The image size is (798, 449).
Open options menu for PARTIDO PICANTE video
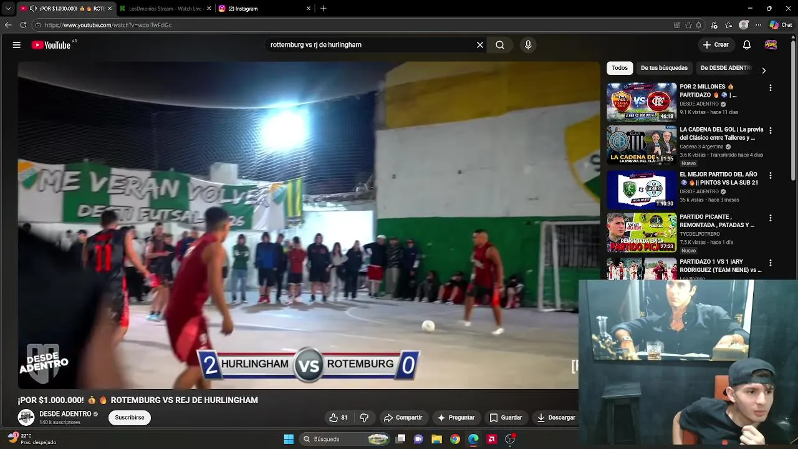point(771,218)
